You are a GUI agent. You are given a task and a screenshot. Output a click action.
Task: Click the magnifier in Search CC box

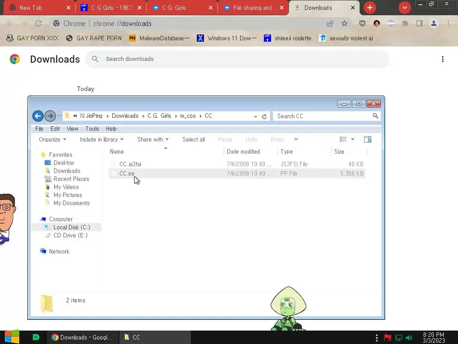(x=375, y=116)
